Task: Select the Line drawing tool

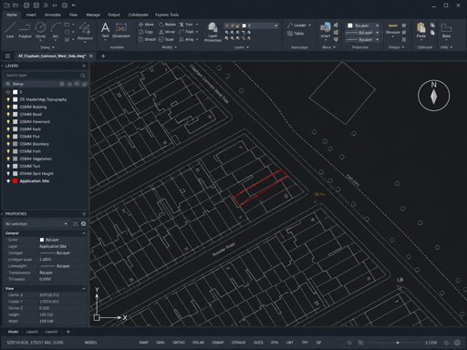Action: (10, 30)
